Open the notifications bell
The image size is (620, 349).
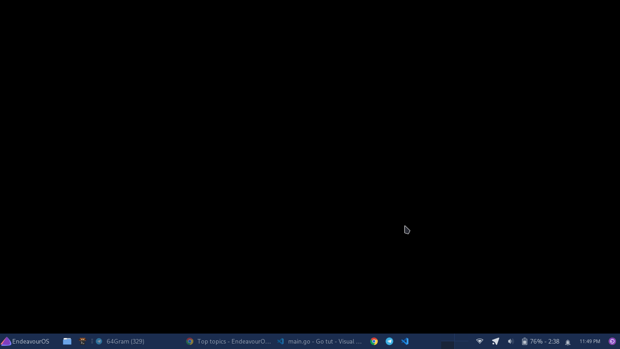click(568, 342)
